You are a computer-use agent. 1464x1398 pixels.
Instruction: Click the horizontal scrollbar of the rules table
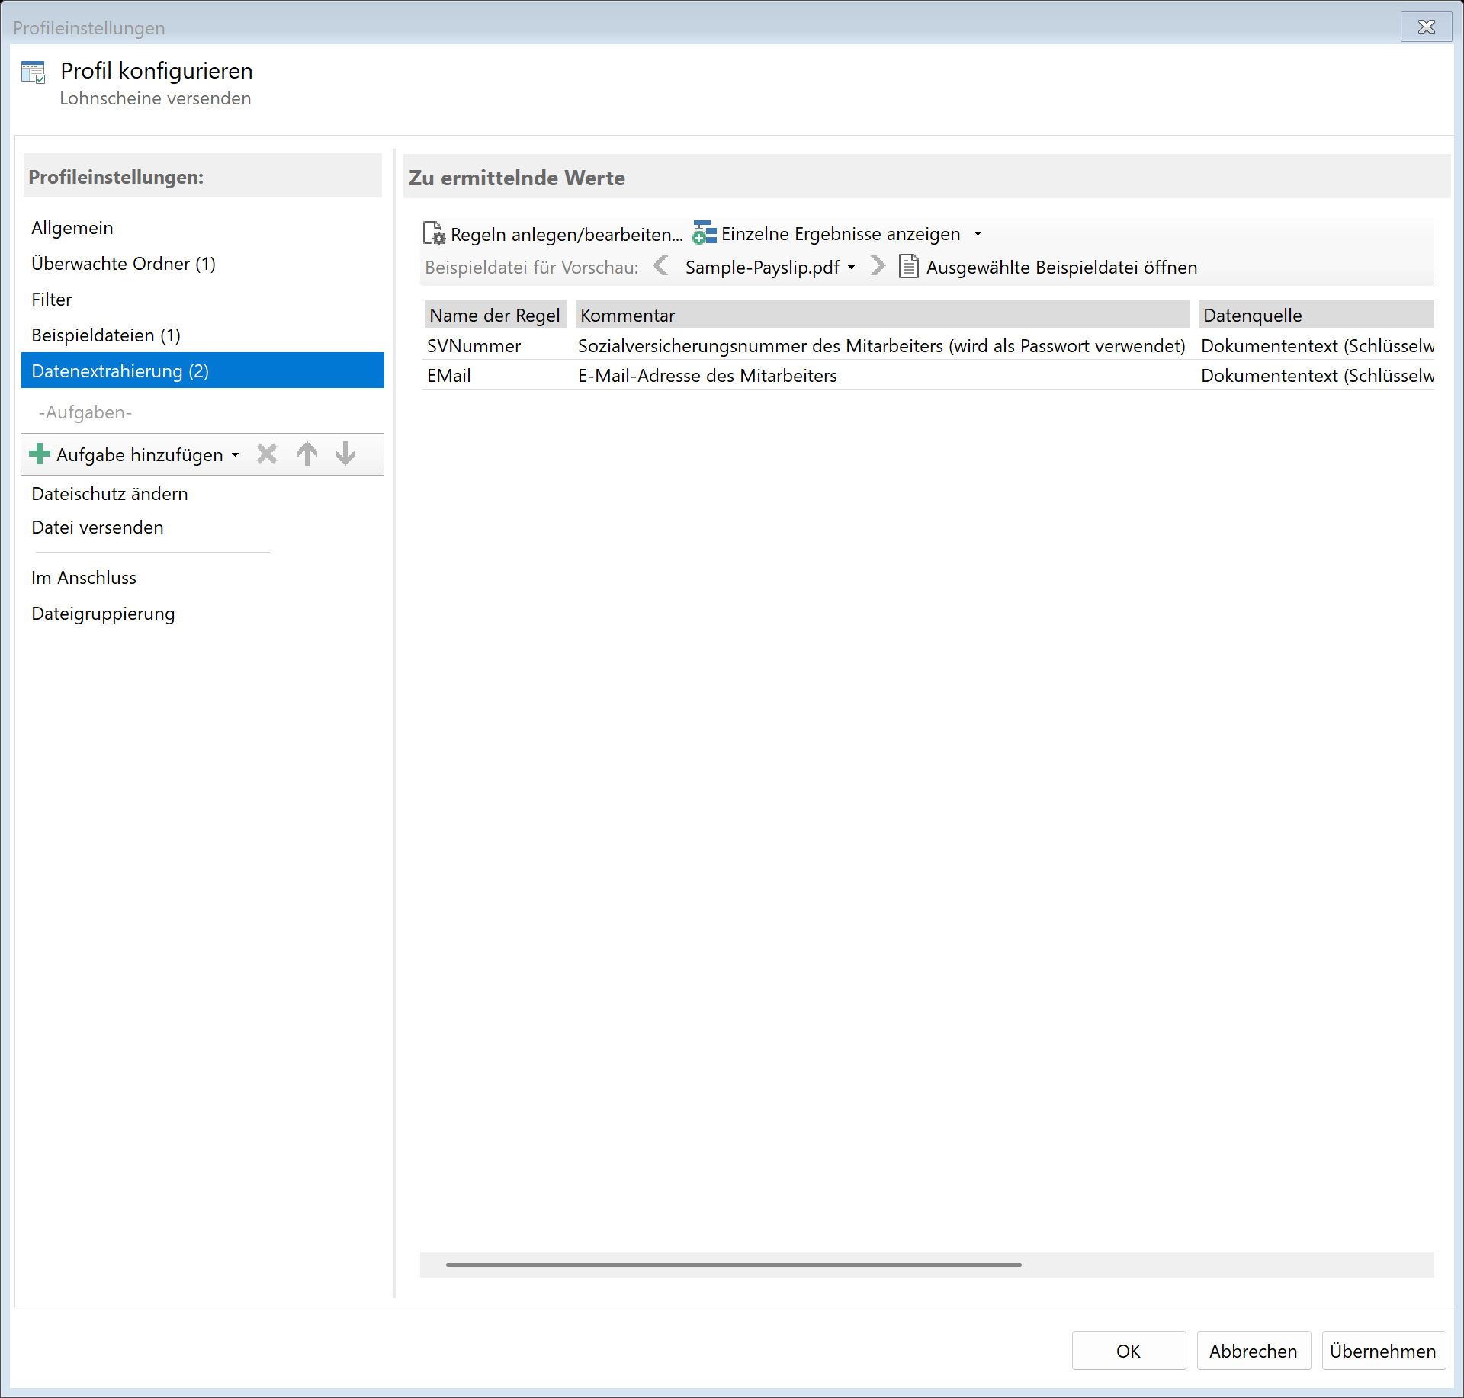pos(733,1265)
